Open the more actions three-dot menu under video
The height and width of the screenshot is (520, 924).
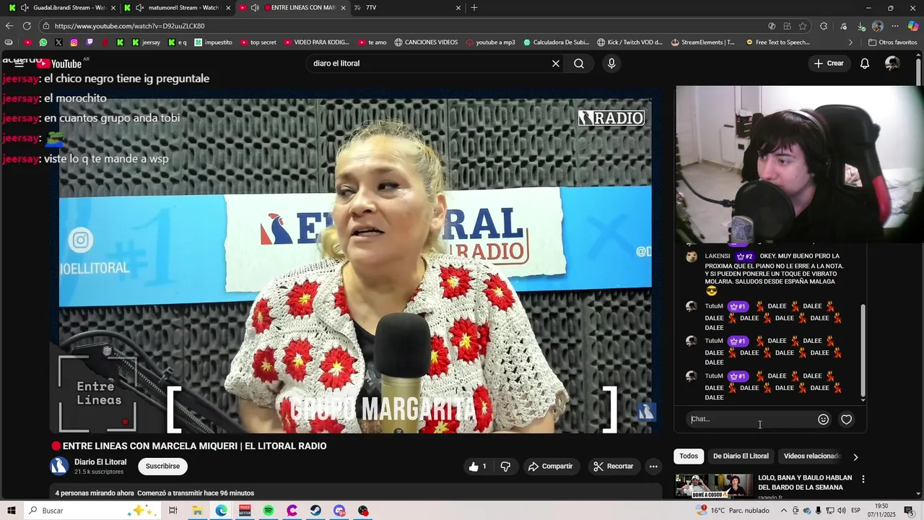click(x=653, y=467)
